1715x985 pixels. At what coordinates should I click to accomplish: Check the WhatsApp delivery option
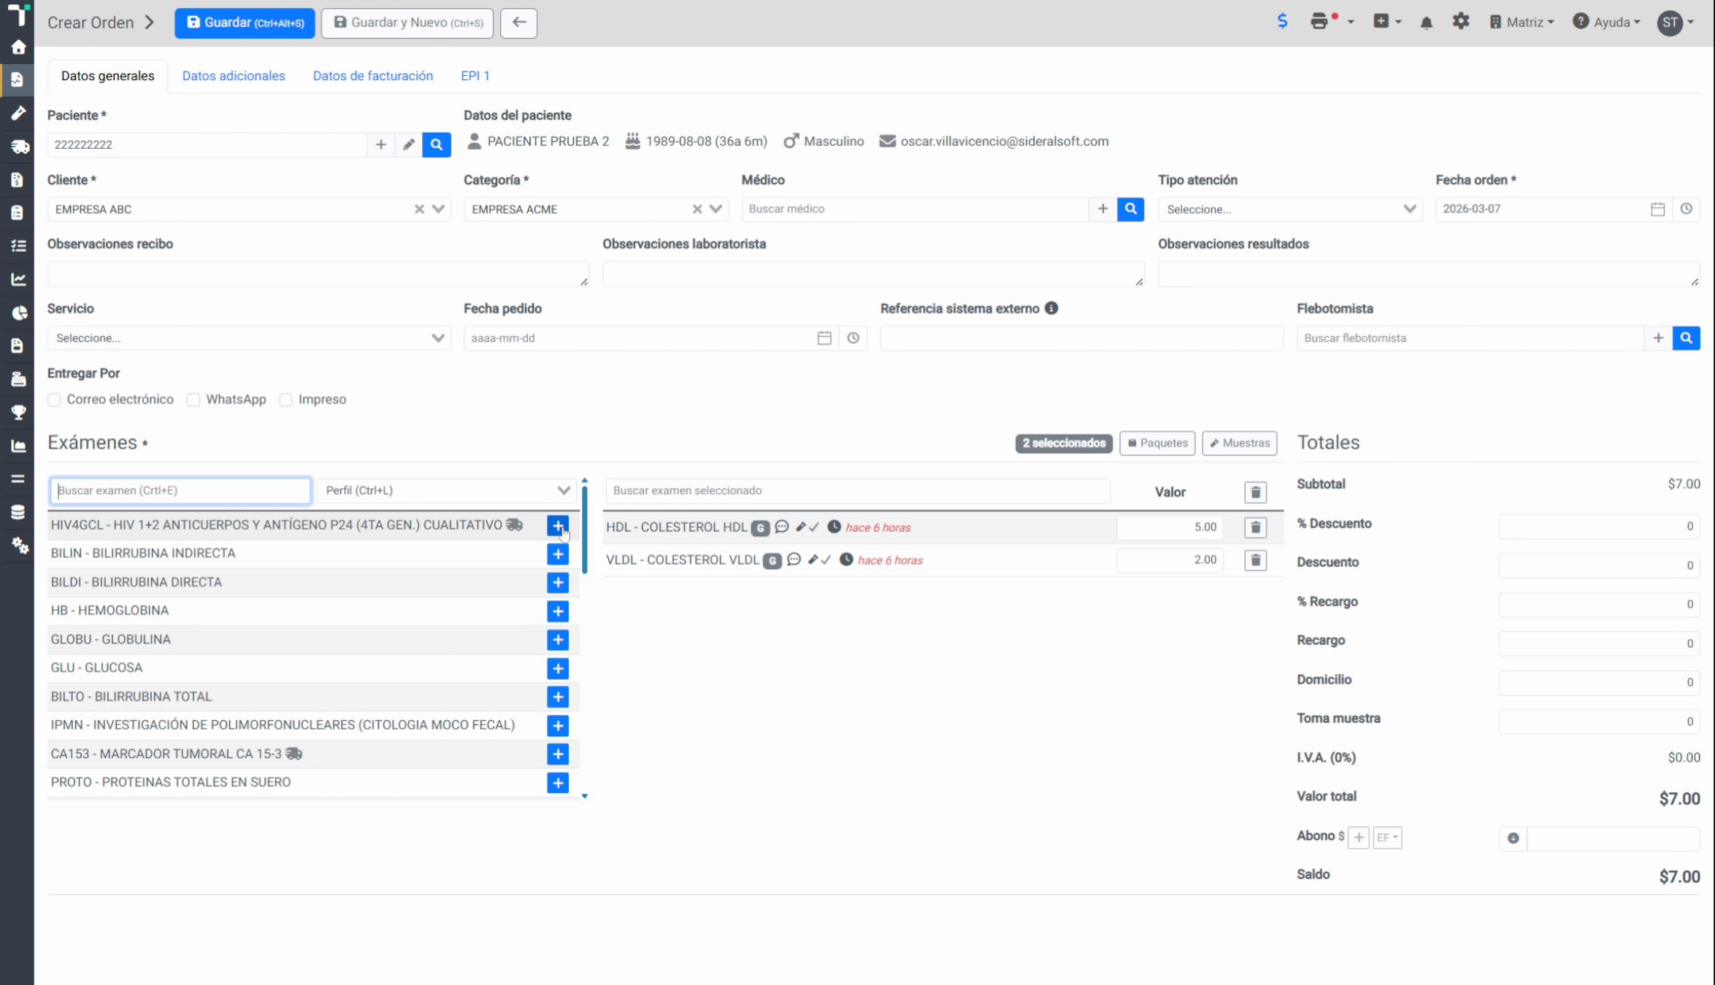click(x=193, y=400)
